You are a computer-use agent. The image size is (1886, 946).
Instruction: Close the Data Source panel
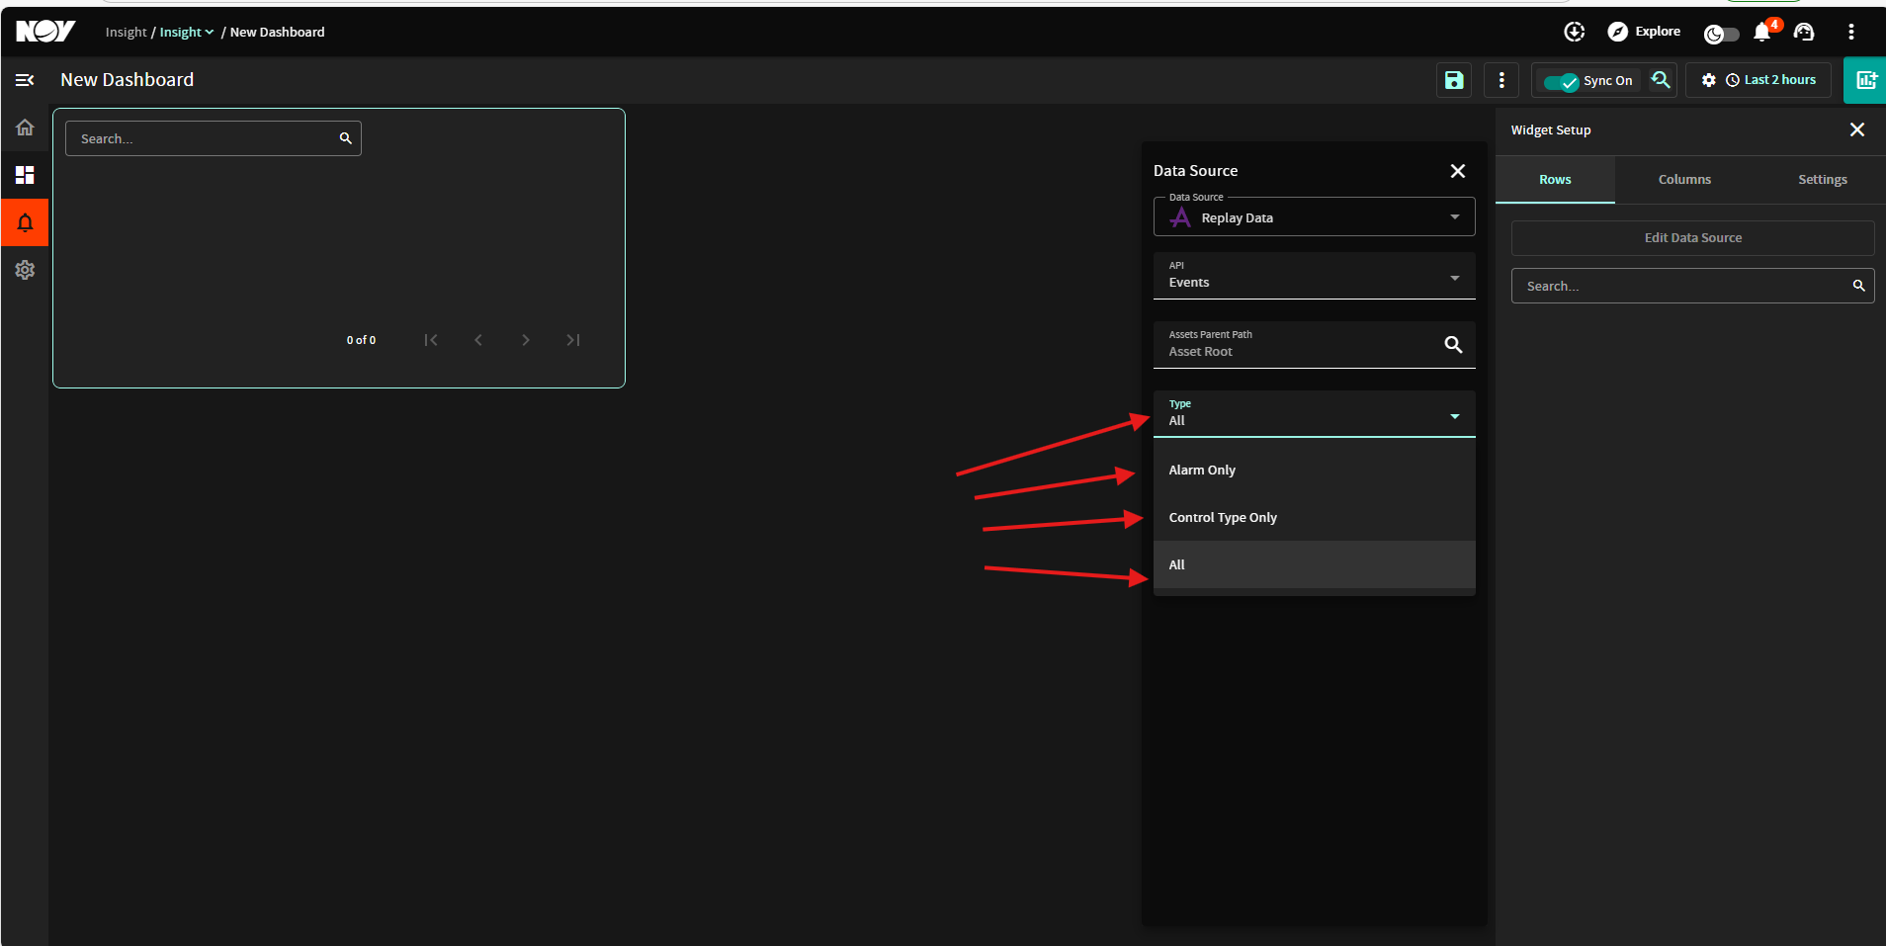[1458, 171]
